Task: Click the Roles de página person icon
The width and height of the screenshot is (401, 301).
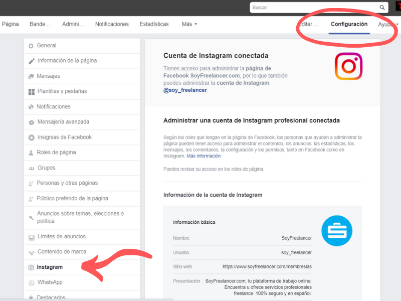Action: pyautogui.click(x=31, y=153)
